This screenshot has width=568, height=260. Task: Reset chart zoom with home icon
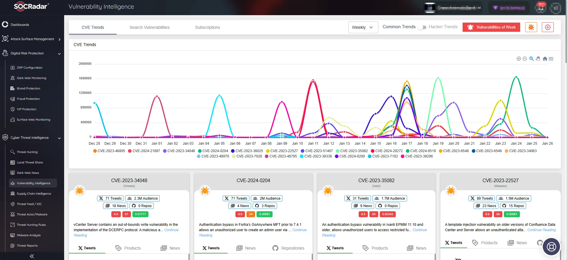coord(545,59)
